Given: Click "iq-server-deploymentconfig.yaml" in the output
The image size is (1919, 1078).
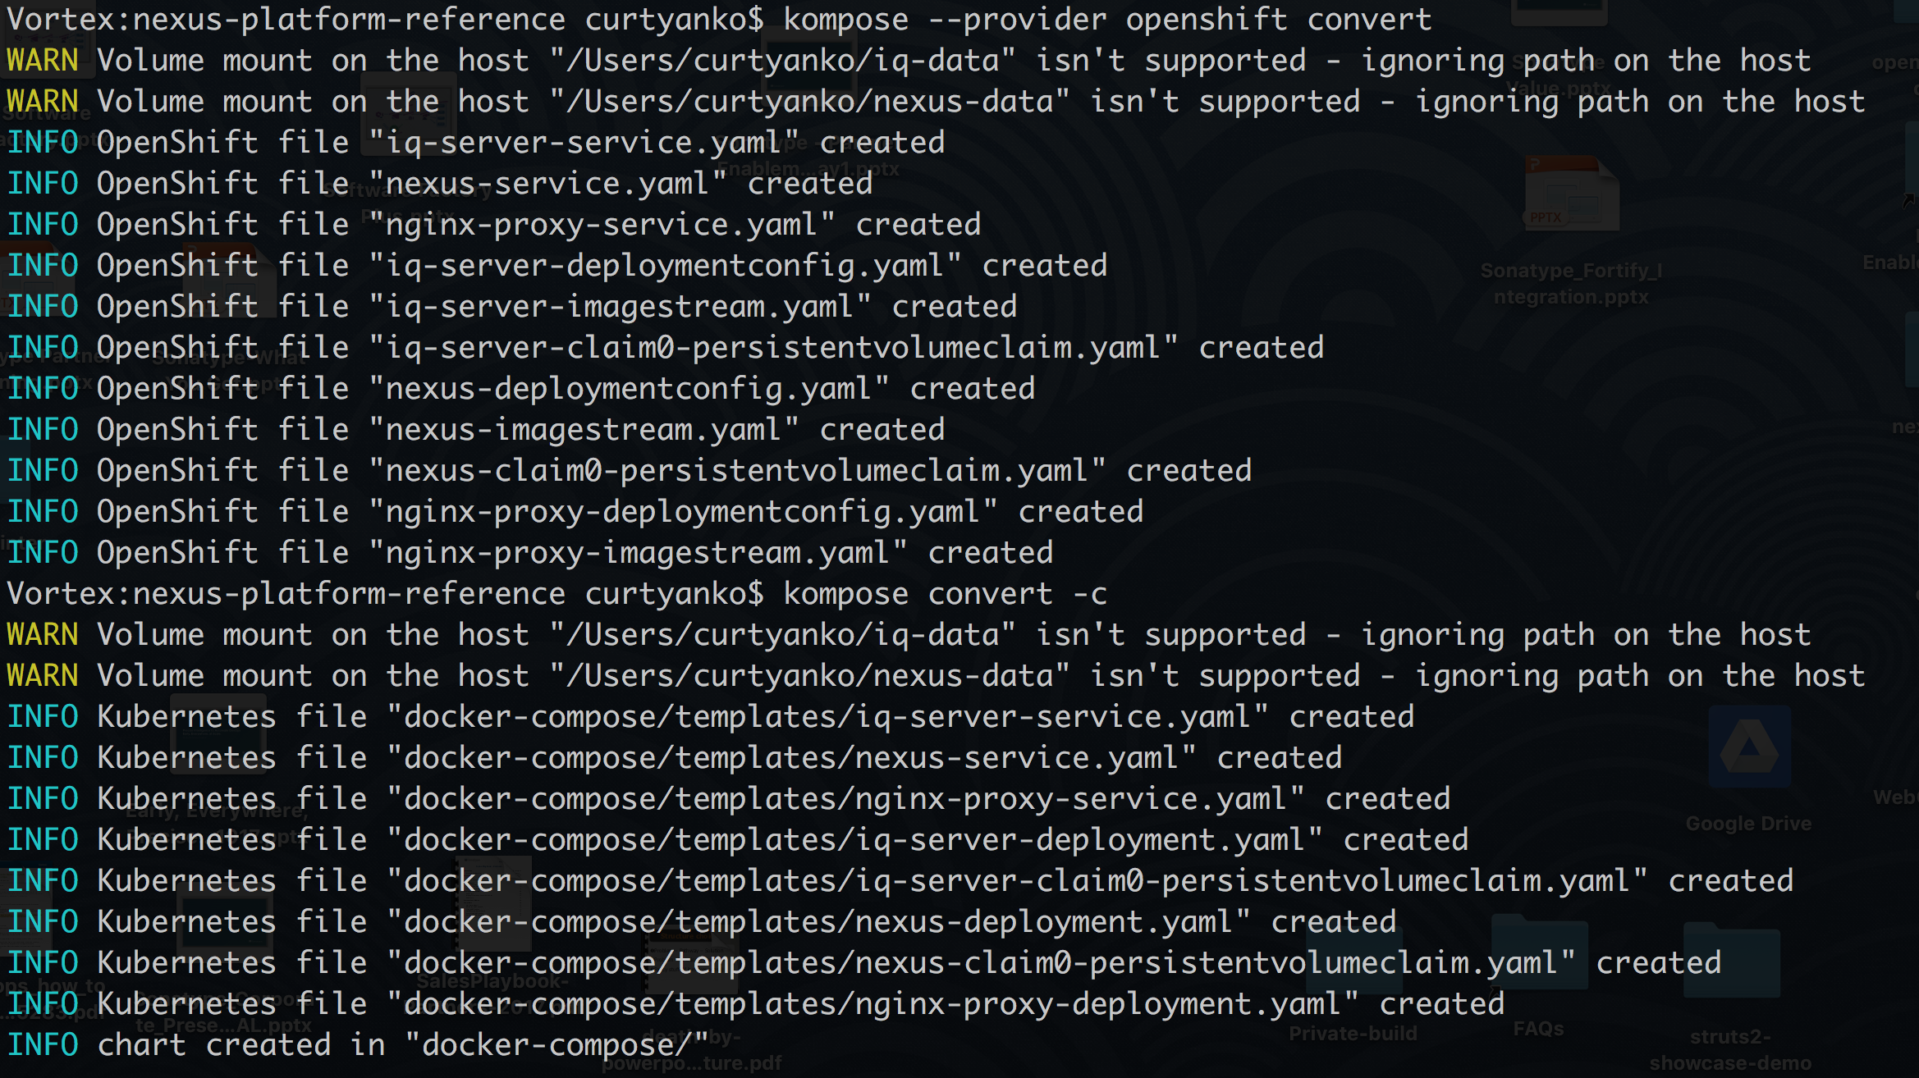Looking at the screenshot, I should (665, 266).
